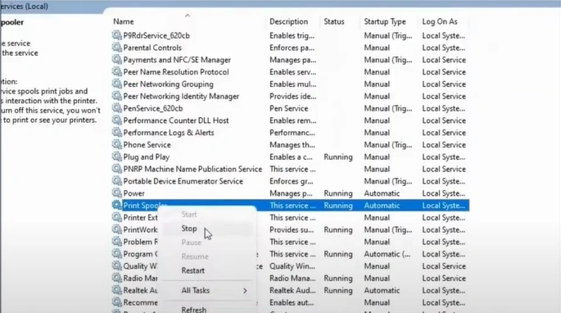Click gear icon for Phone Service

point(116,145)
